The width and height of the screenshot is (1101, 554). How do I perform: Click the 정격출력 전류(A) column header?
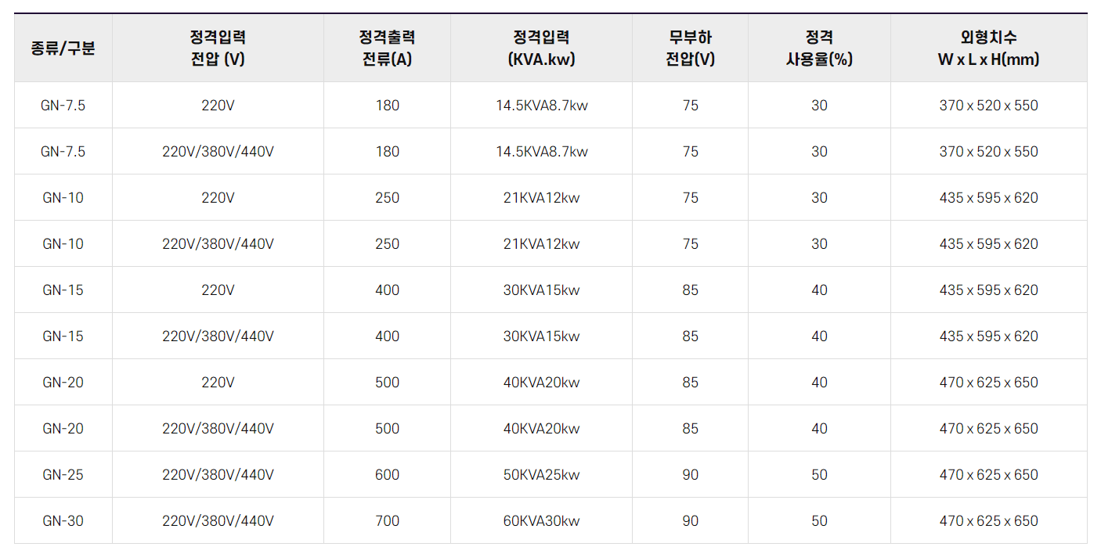pyautogui.click(x=388, y=48)
